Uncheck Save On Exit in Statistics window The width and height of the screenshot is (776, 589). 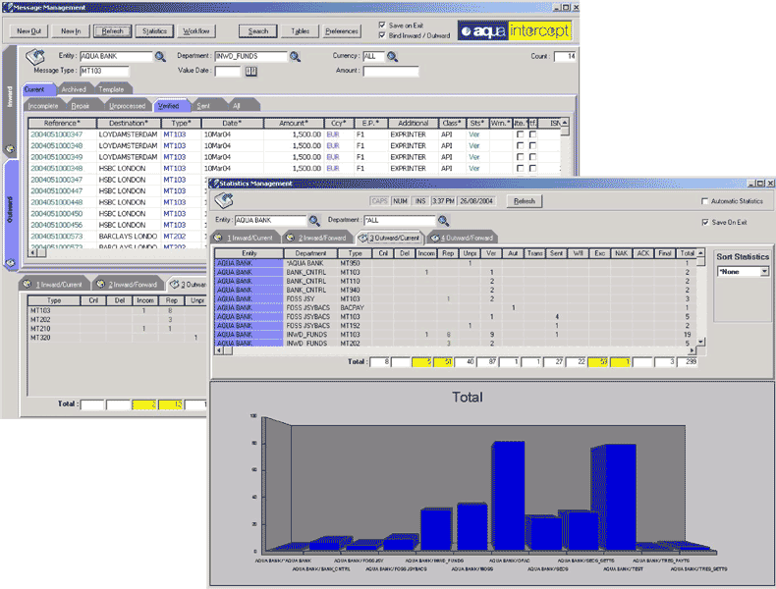pyautogui.click(x=706, y=222)
